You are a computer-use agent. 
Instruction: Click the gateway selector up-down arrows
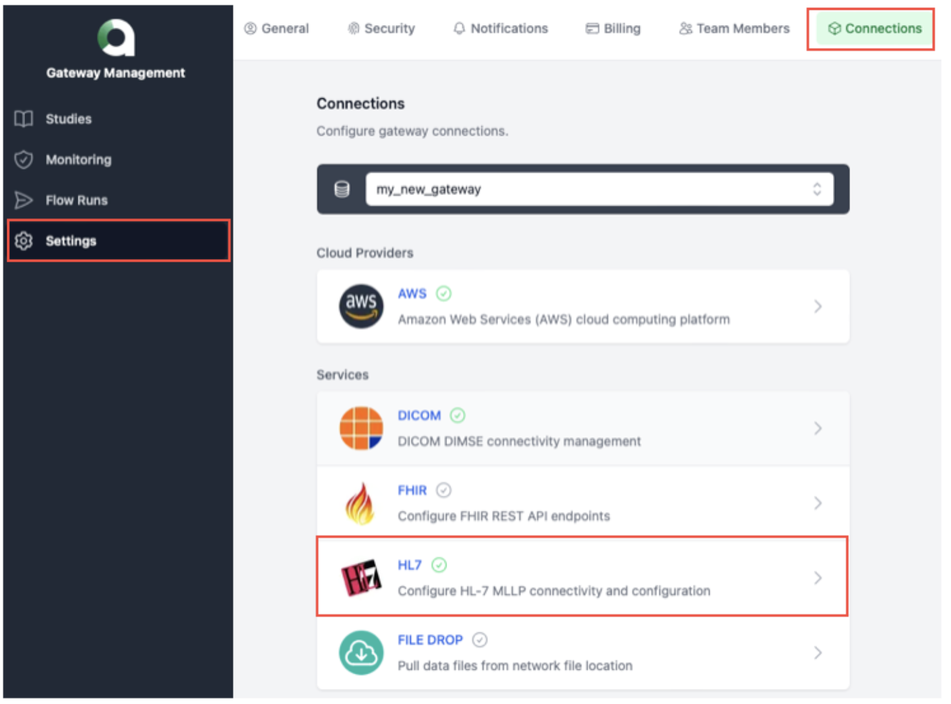point(817,189)
